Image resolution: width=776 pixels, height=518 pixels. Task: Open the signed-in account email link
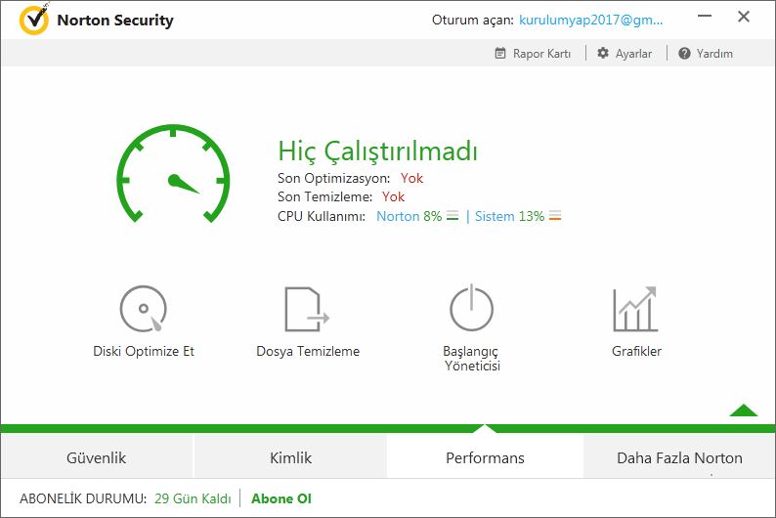coord(590,20)
